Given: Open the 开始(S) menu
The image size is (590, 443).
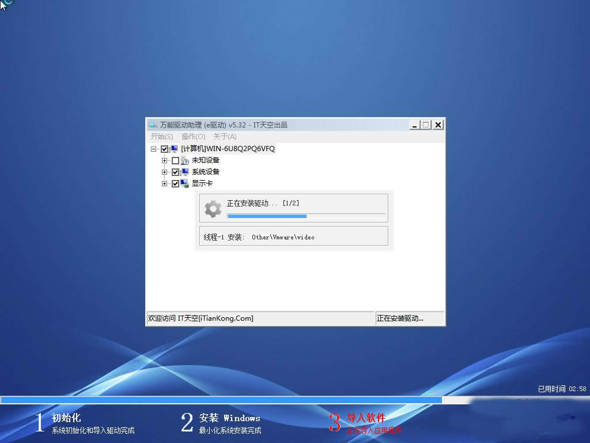Looking at the screenshot, I should (162, 136).
